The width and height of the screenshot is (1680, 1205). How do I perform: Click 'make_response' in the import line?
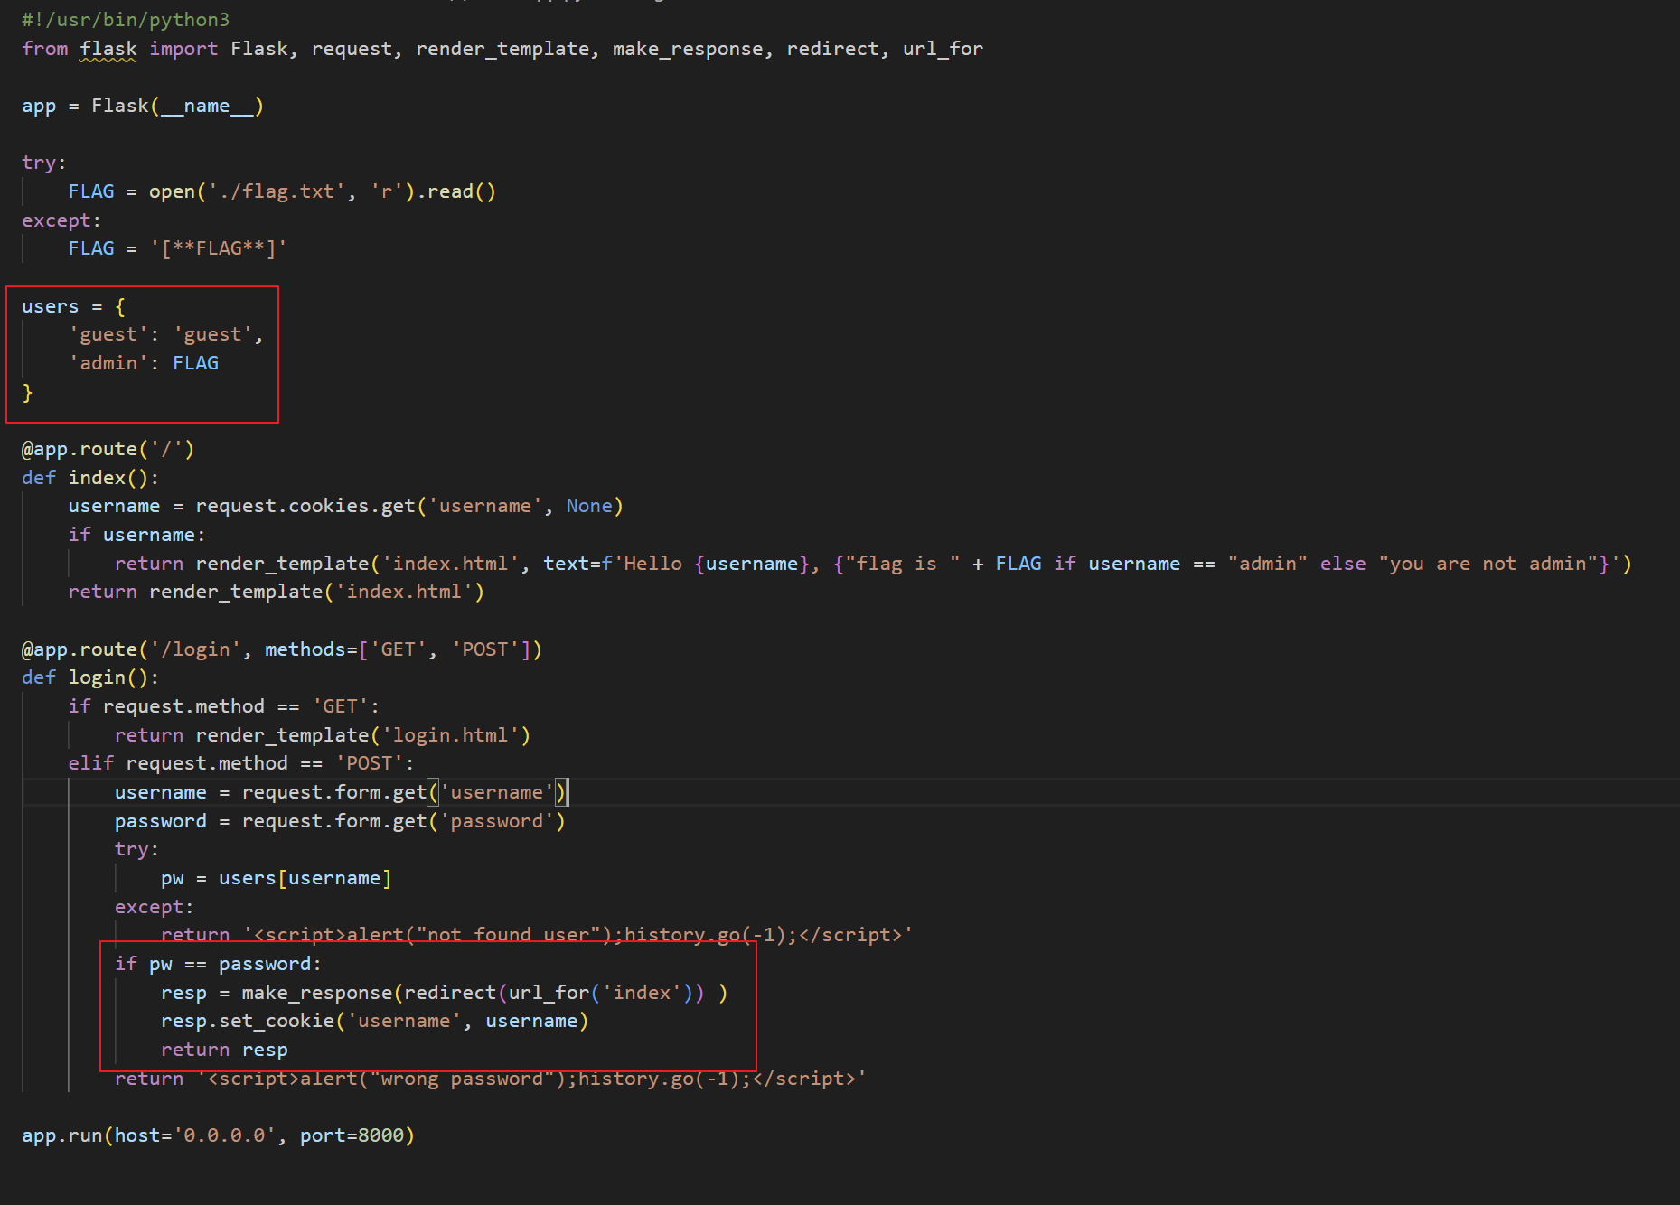688,49
